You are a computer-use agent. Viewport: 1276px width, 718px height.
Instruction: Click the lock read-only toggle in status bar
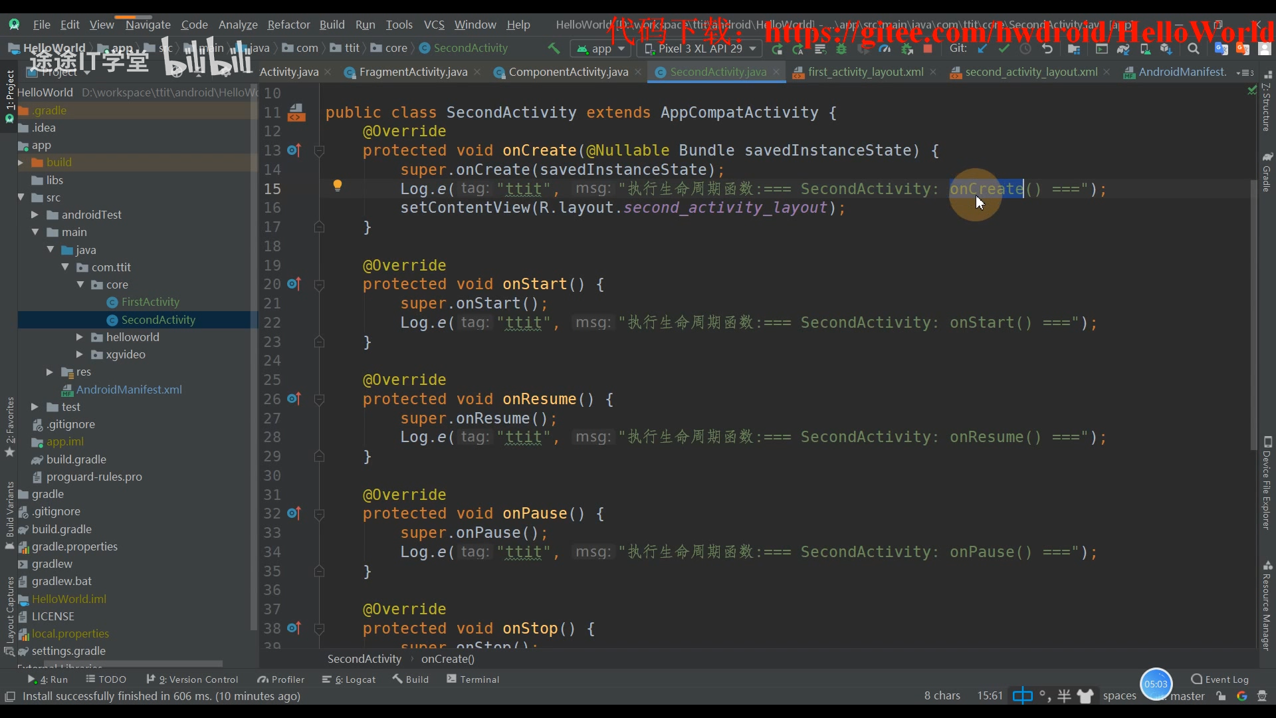click(x=1221, y=696)
